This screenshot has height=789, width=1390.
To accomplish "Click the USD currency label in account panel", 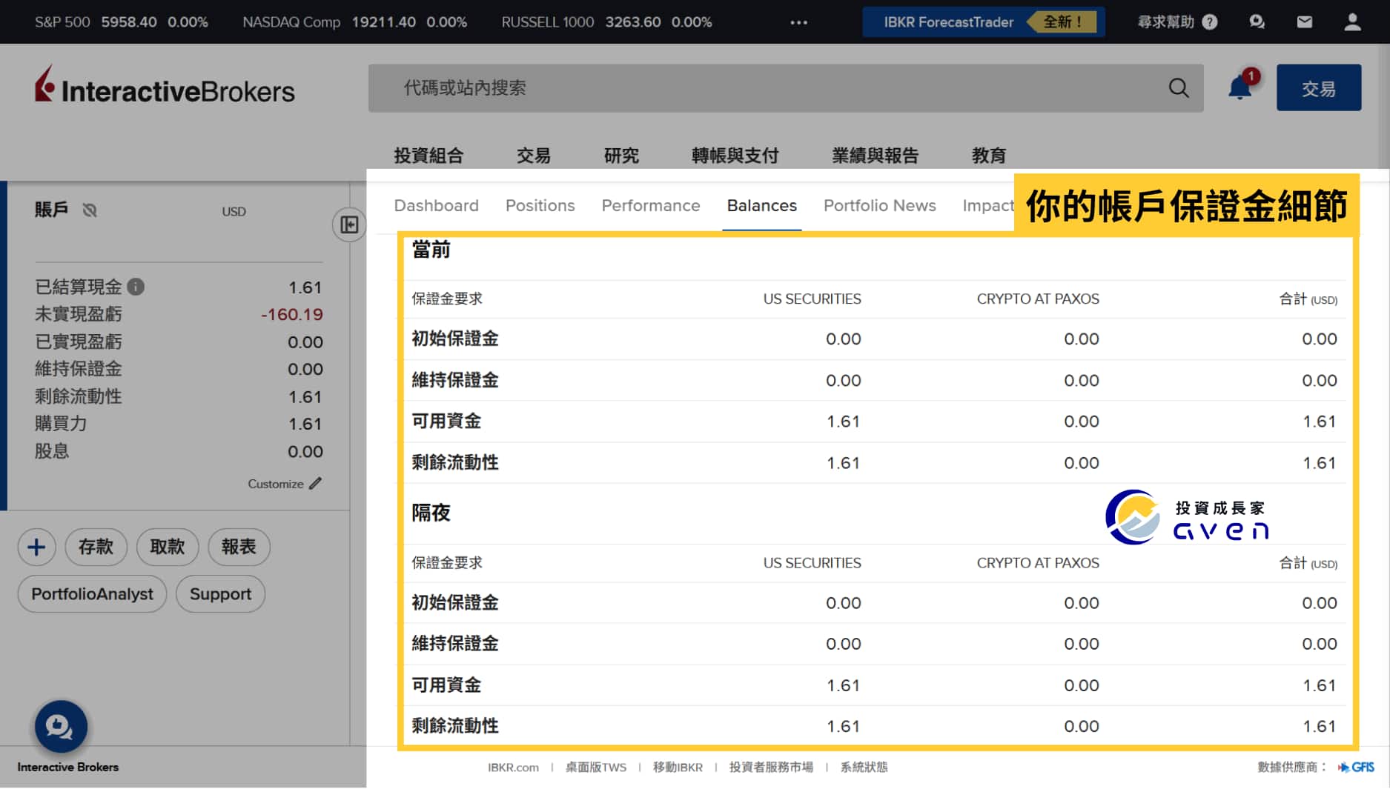I will click(234, 211).
